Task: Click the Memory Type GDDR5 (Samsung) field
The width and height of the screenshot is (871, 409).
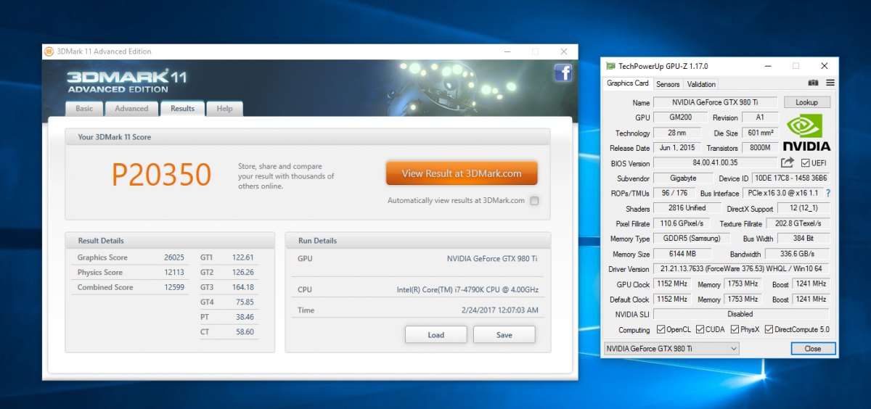Action: pos(691,239)
